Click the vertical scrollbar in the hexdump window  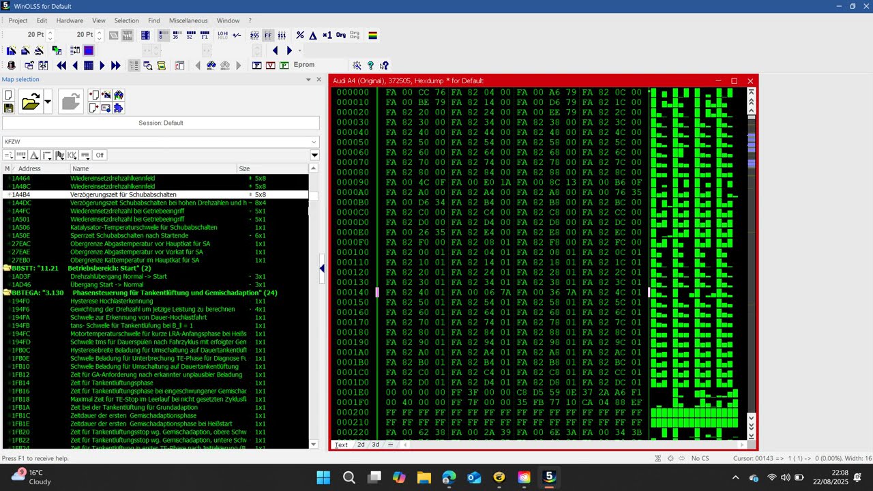(752, 265)
